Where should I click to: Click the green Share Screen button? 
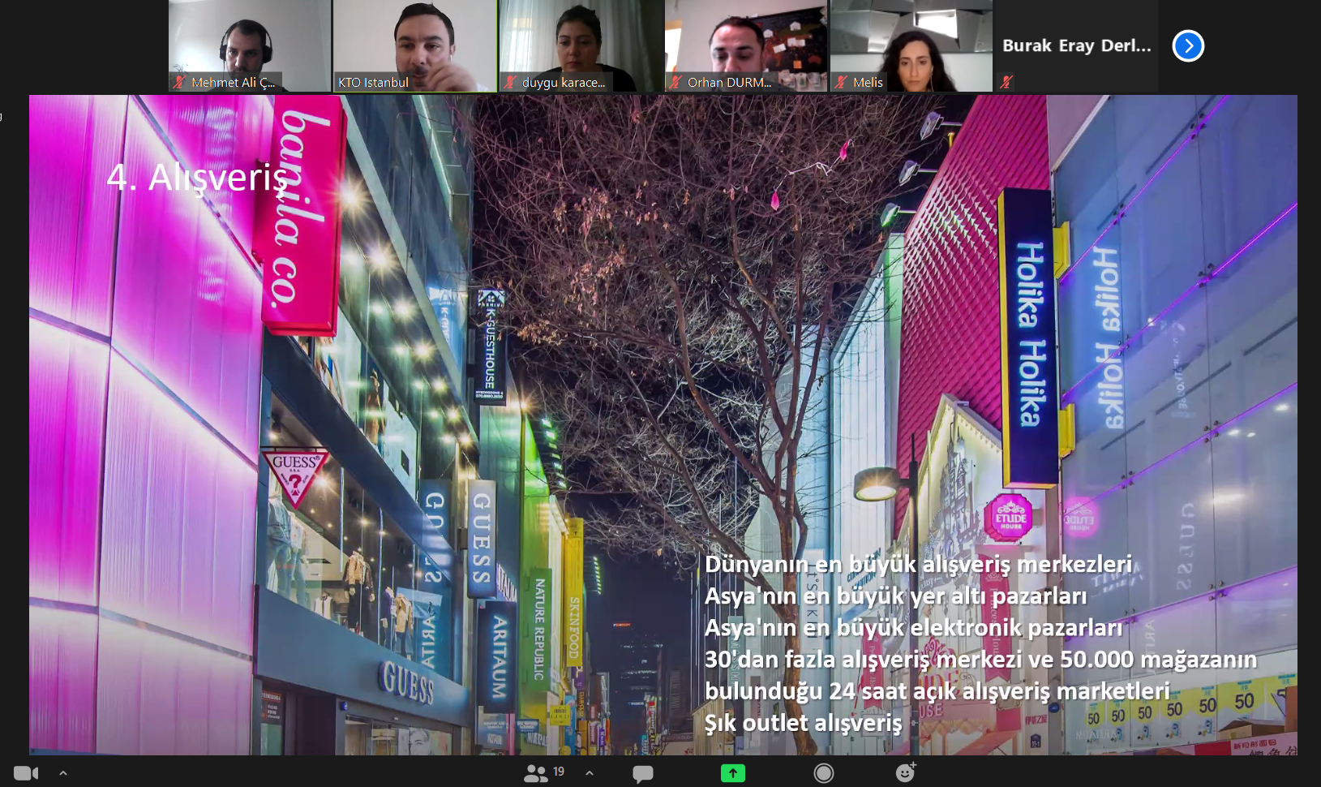coord(733,773)
